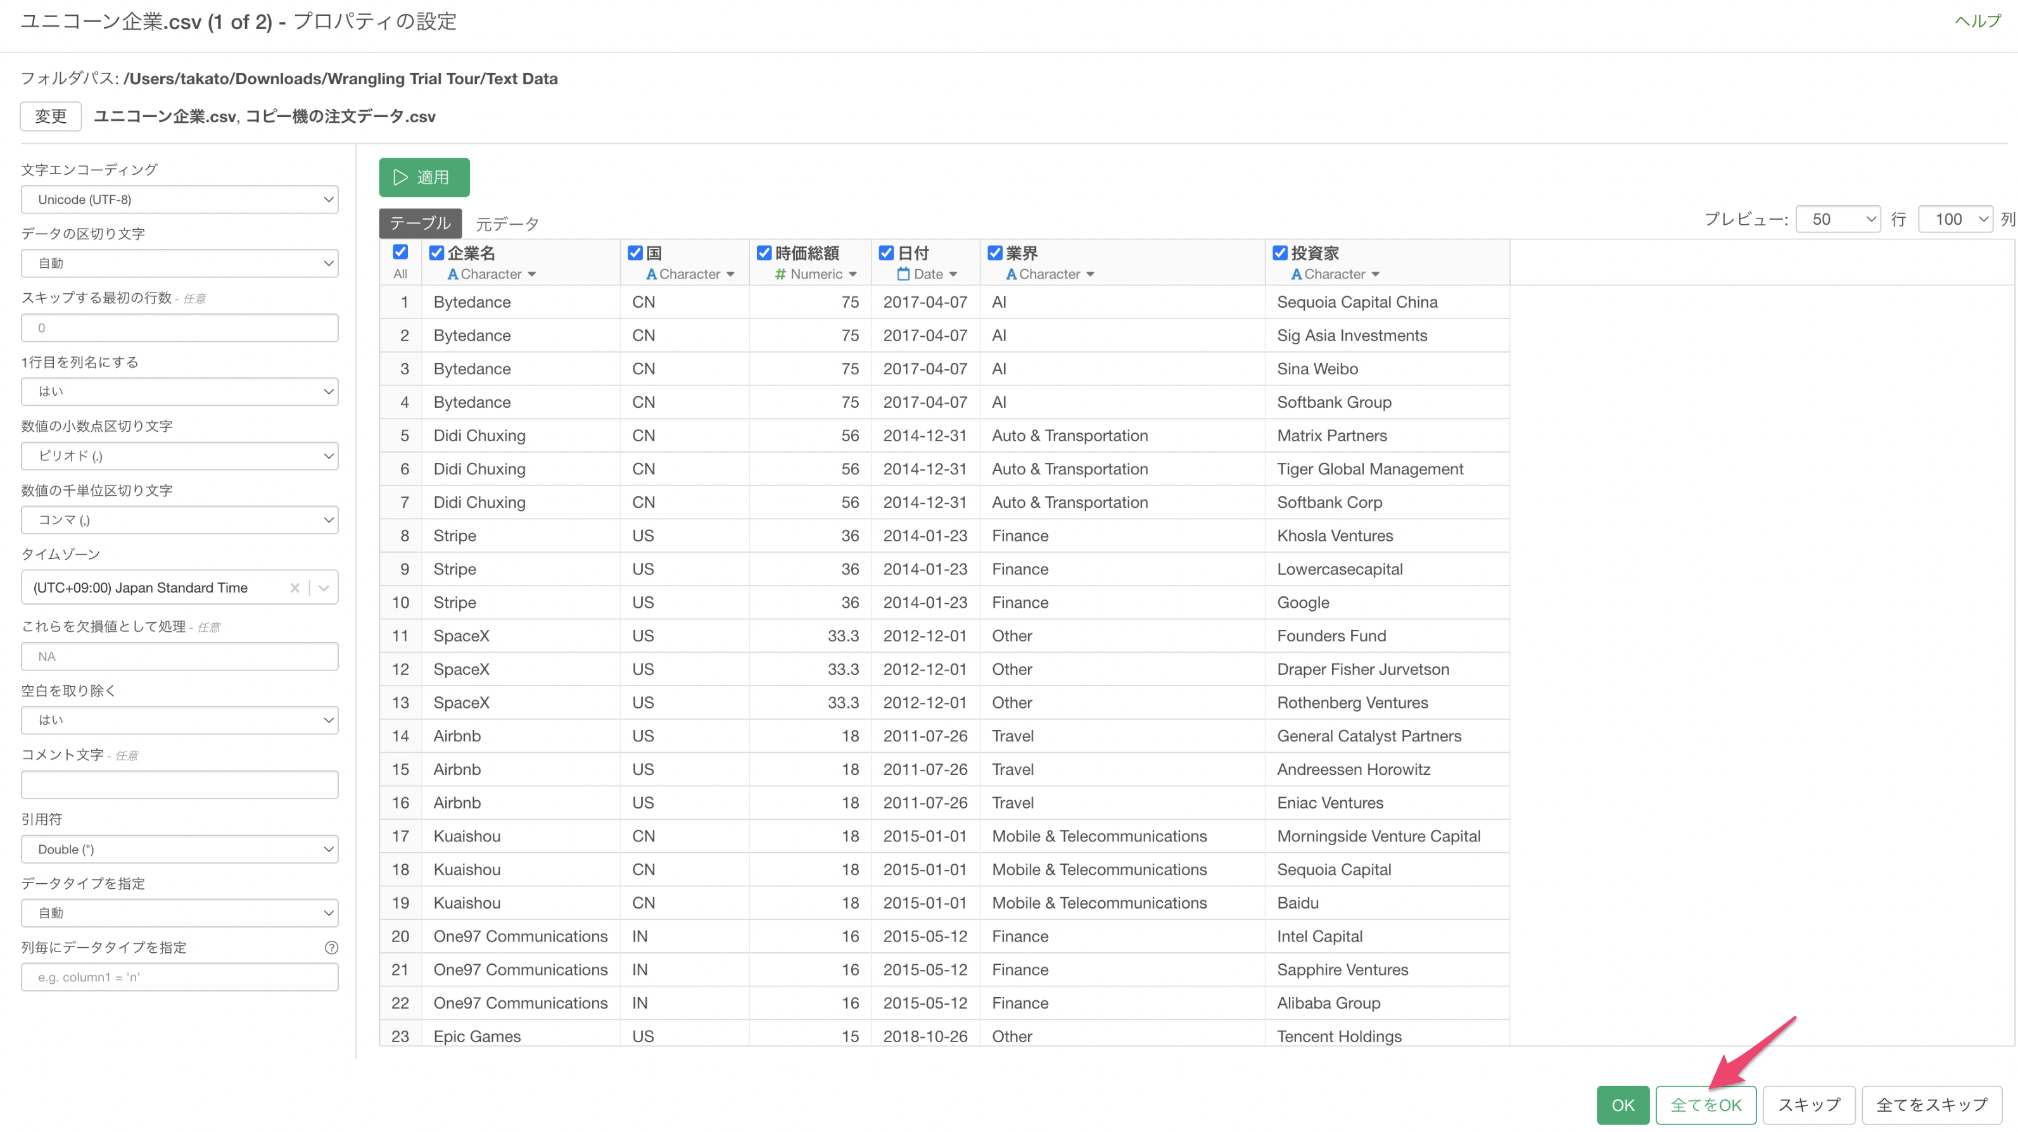2018x1132 pixels.
Task: Uncheck the 日付 column checkbox
Action: [887, 253]
